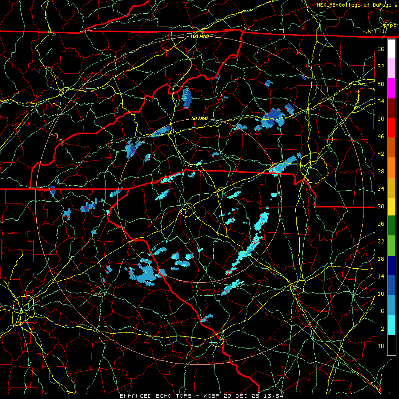Click the '100 NMI' range ring label
This screenshot has width=399, height=399.
pyautogui.click(x=199, y=36)
